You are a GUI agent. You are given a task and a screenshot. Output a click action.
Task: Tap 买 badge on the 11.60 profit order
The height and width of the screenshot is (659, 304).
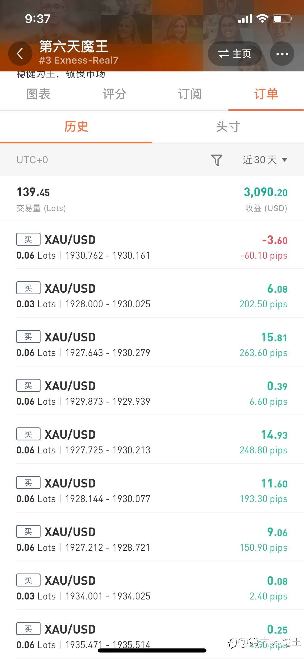click(28, 483)
